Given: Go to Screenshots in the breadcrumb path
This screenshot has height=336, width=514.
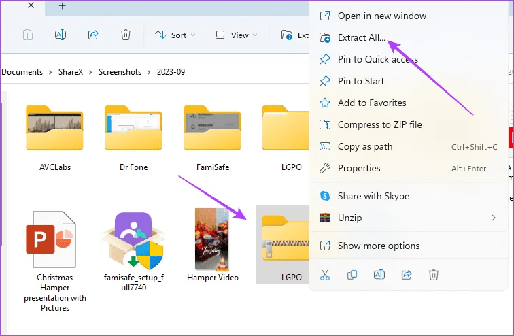Looking at the screenshot, I should (x=120, y=72).
